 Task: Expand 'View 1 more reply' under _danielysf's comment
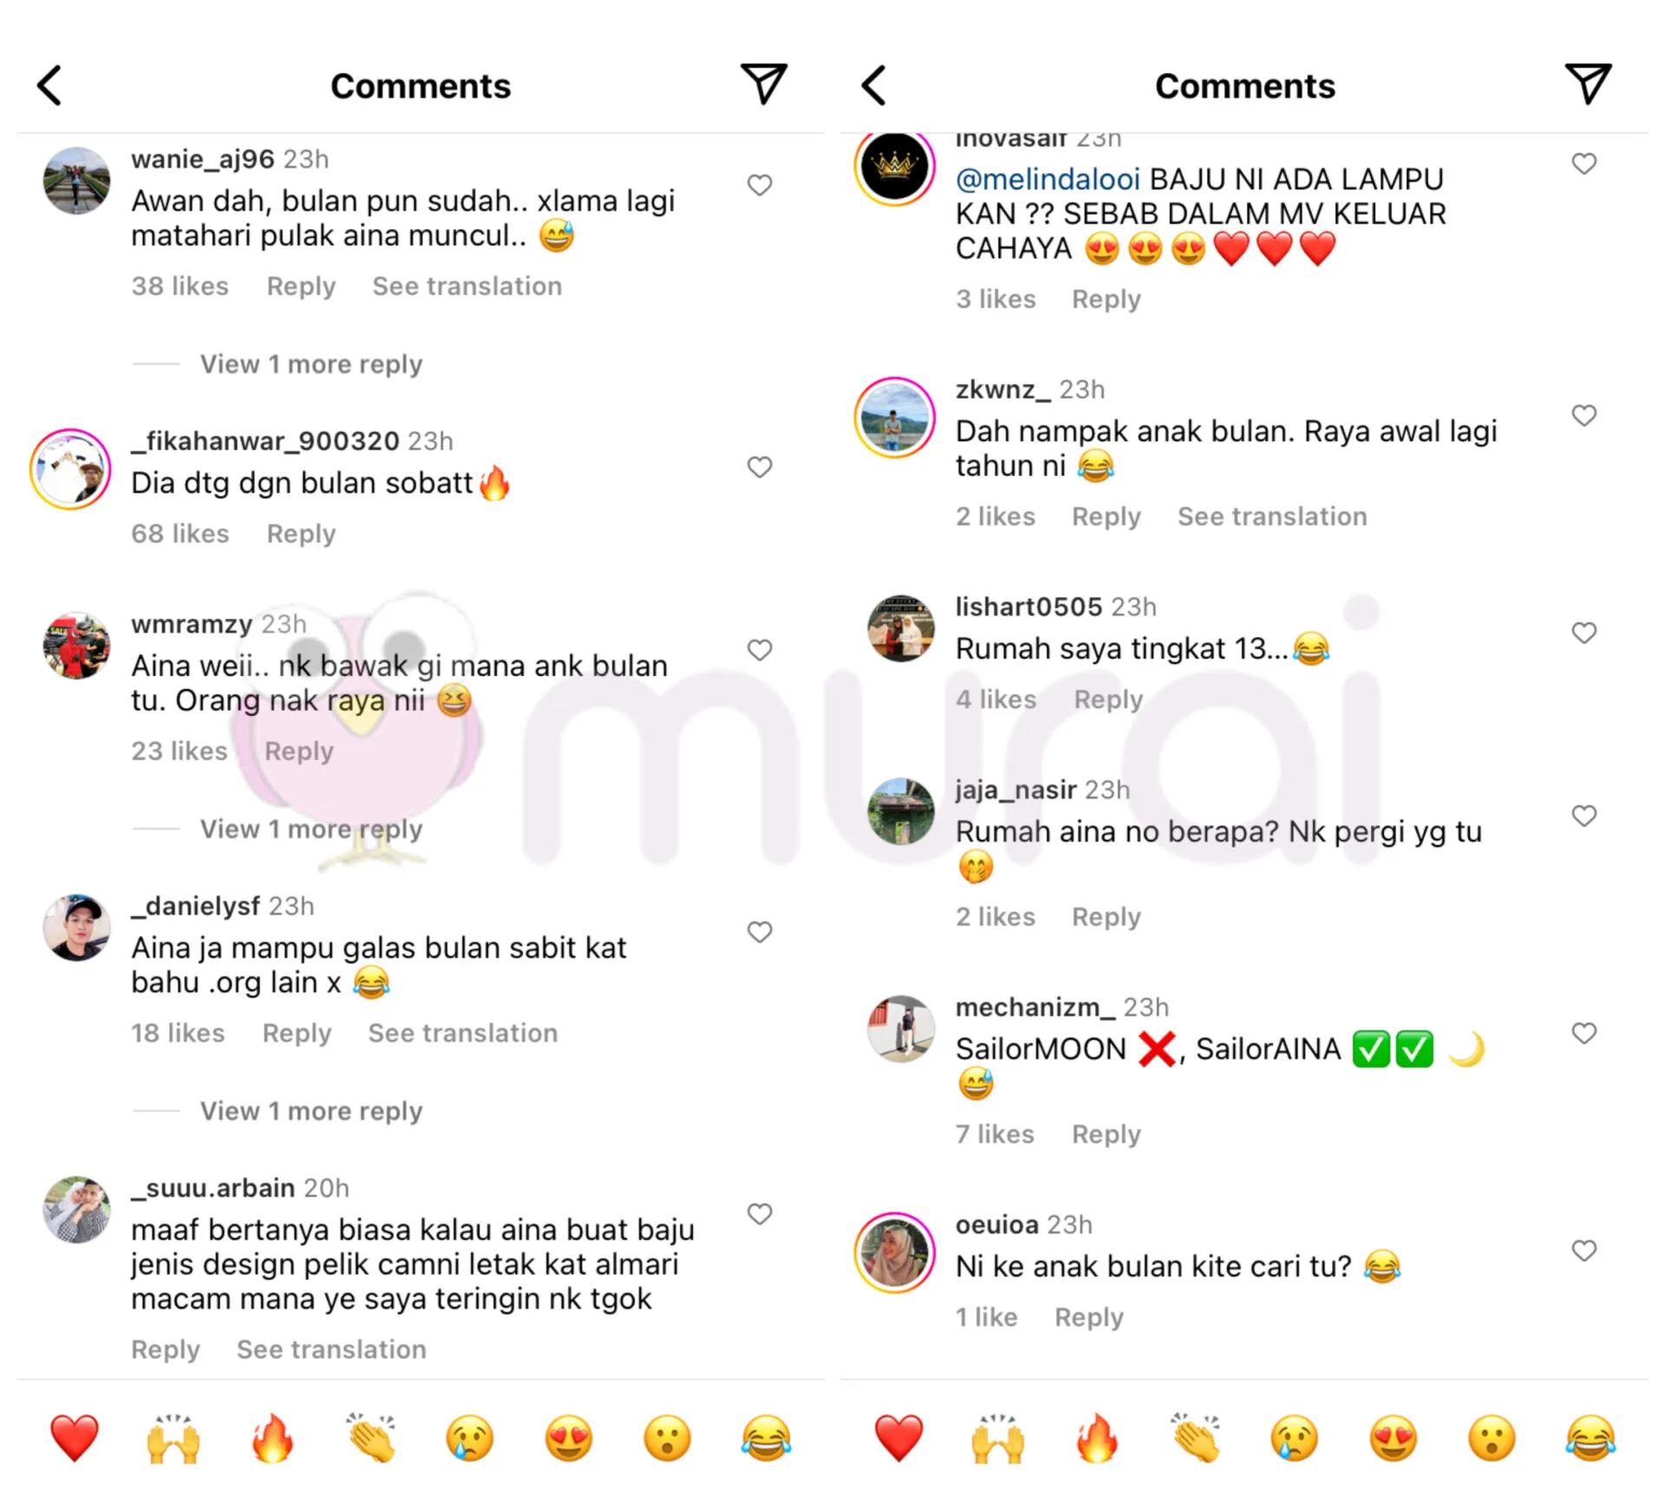tap(311, 1110)
